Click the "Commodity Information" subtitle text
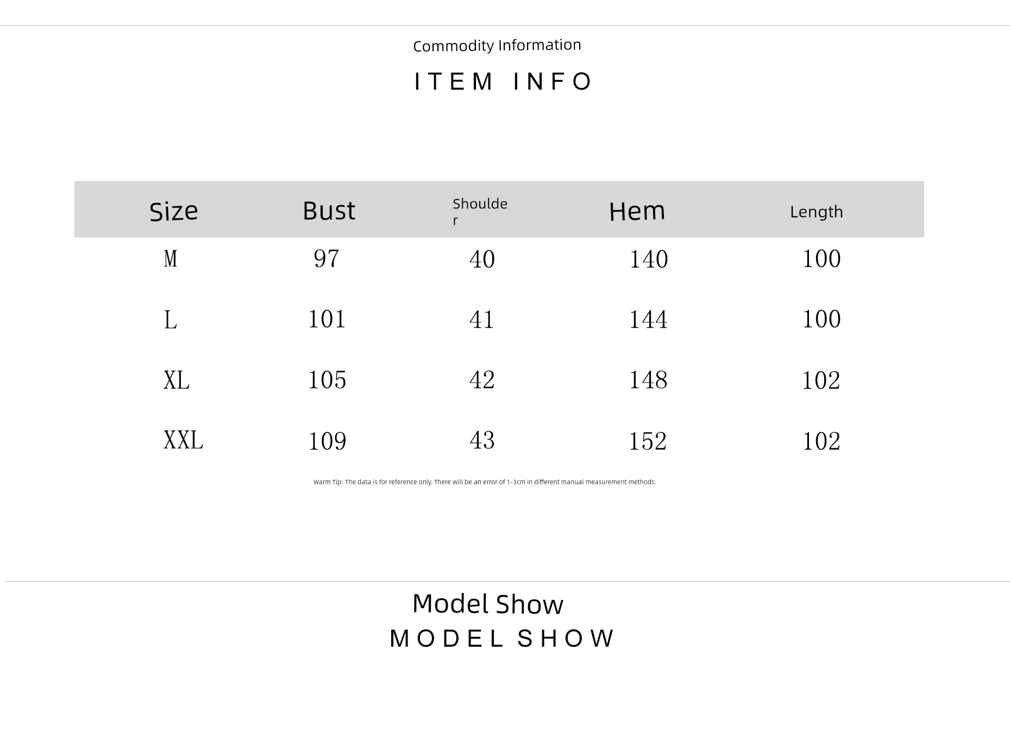 click(497, 45)
